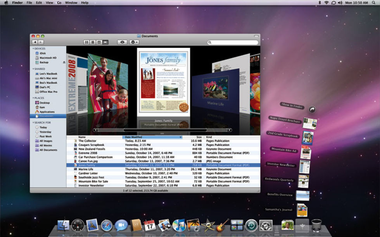Switch to icon view in Finder

point(86,42)
